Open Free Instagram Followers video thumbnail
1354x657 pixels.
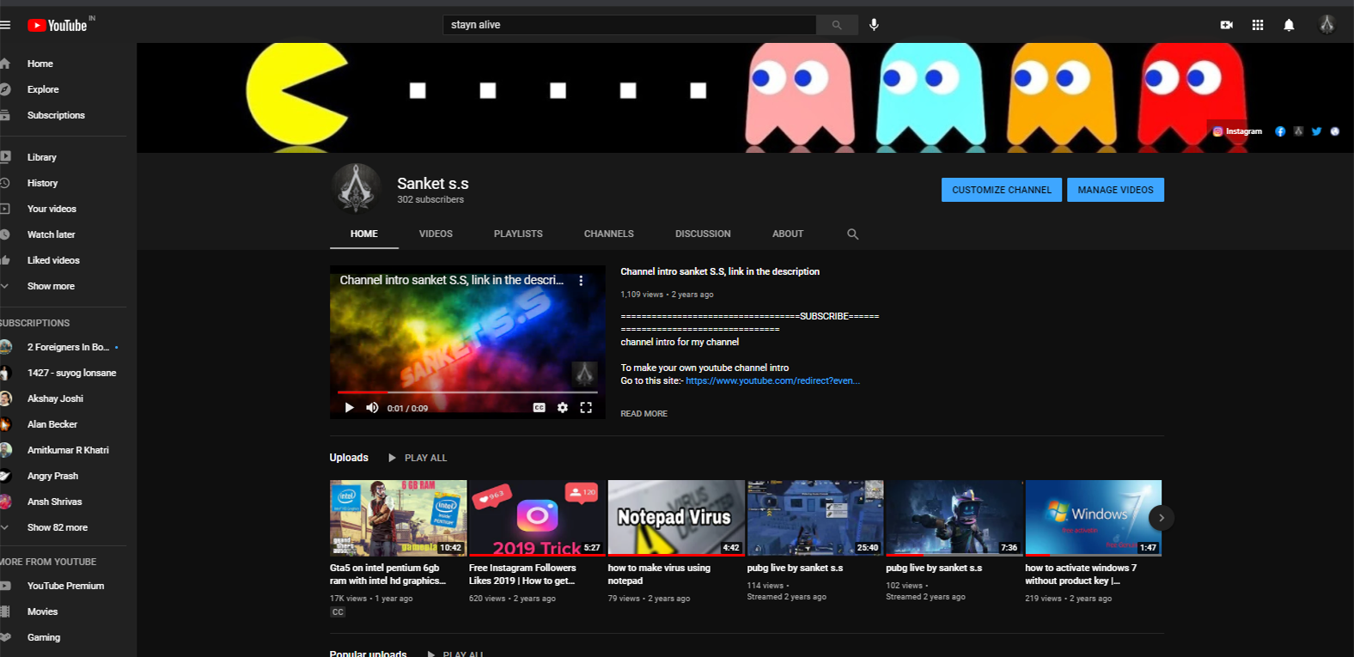537,518
